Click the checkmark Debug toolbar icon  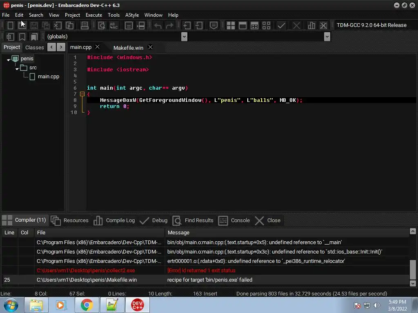[281, 26]
